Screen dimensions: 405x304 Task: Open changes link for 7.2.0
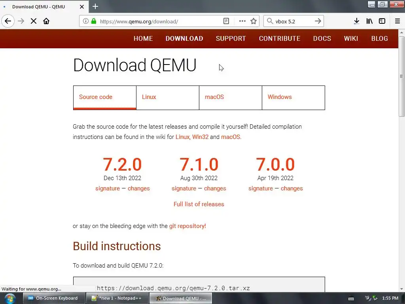(139, 188)
